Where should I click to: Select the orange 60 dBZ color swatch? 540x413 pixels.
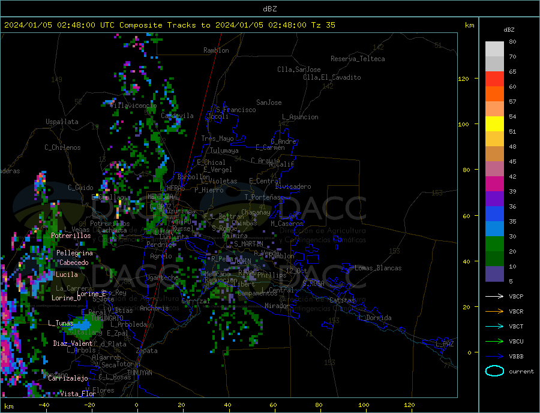(494, 94)
